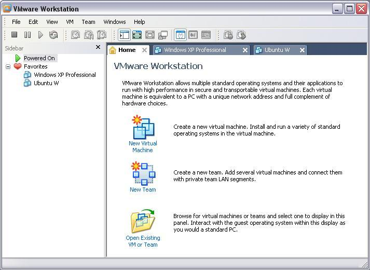This screenshot has height=270, width=370.
Task: Open the File menu
Action: pyautogui.click(x=16, y=22)
